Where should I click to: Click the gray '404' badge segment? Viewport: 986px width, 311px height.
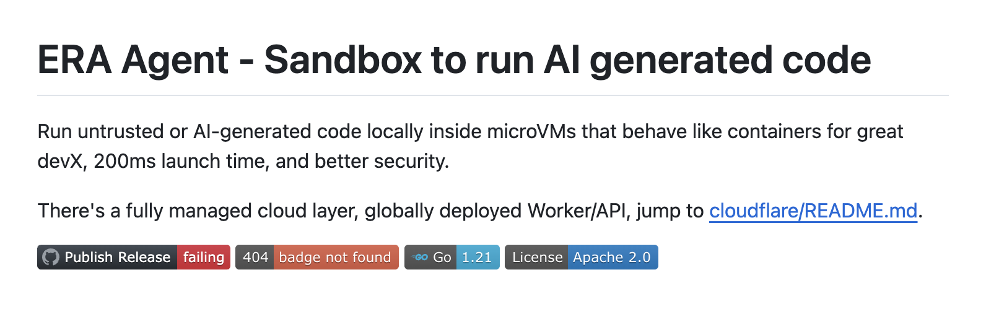[x=255, y=257]
